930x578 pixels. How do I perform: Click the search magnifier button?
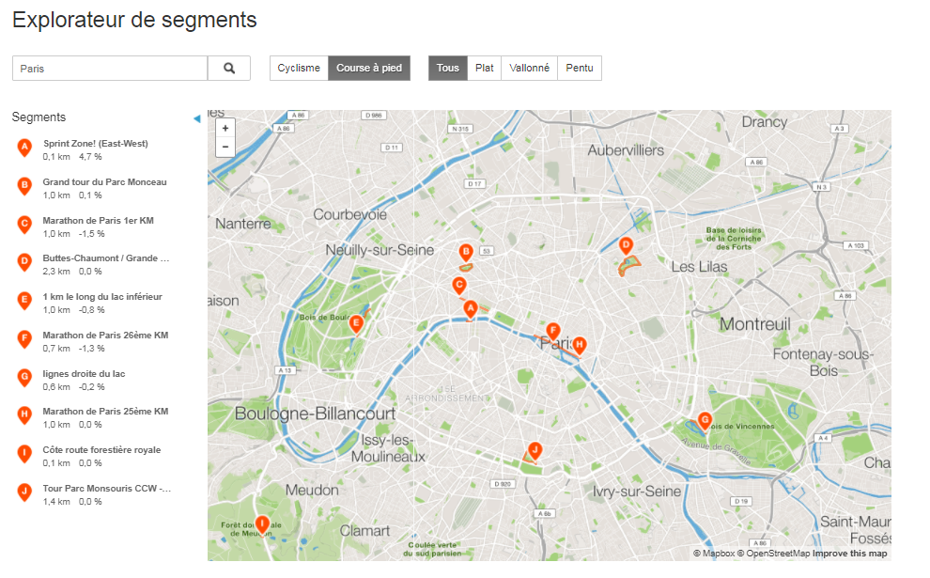[x=229, y=69]
